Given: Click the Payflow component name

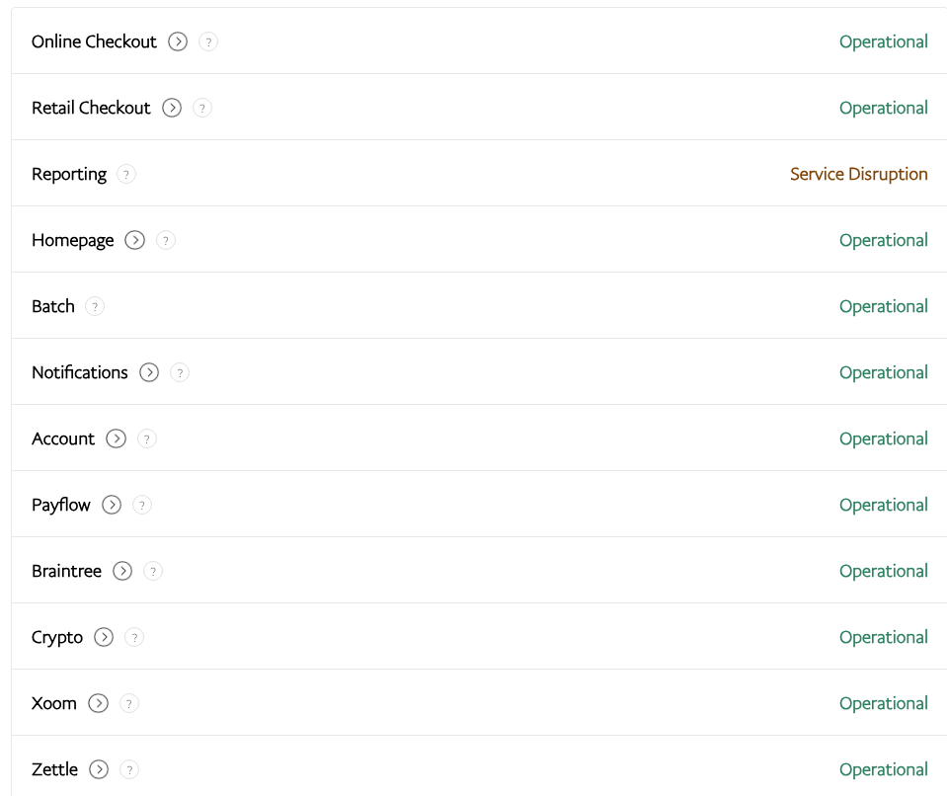Looking at the screenshot, I should [61, 506].
